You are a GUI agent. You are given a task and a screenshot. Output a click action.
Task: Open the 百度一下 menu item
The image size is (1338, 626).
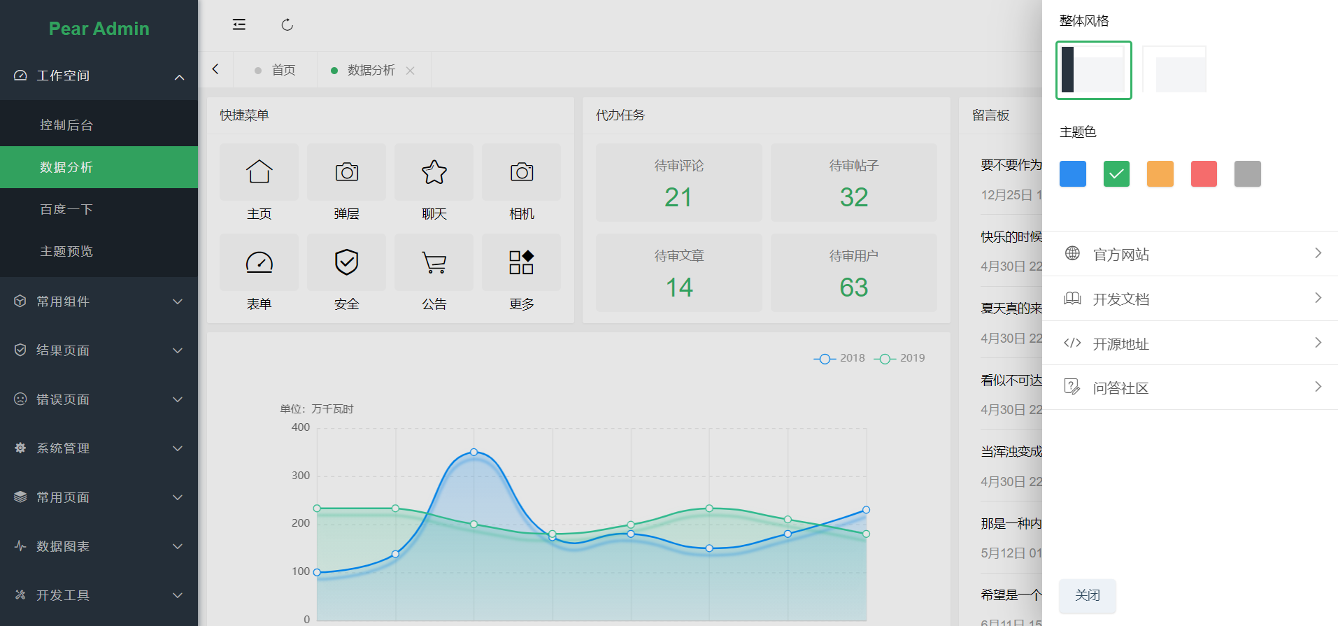(x=99, y=209)
